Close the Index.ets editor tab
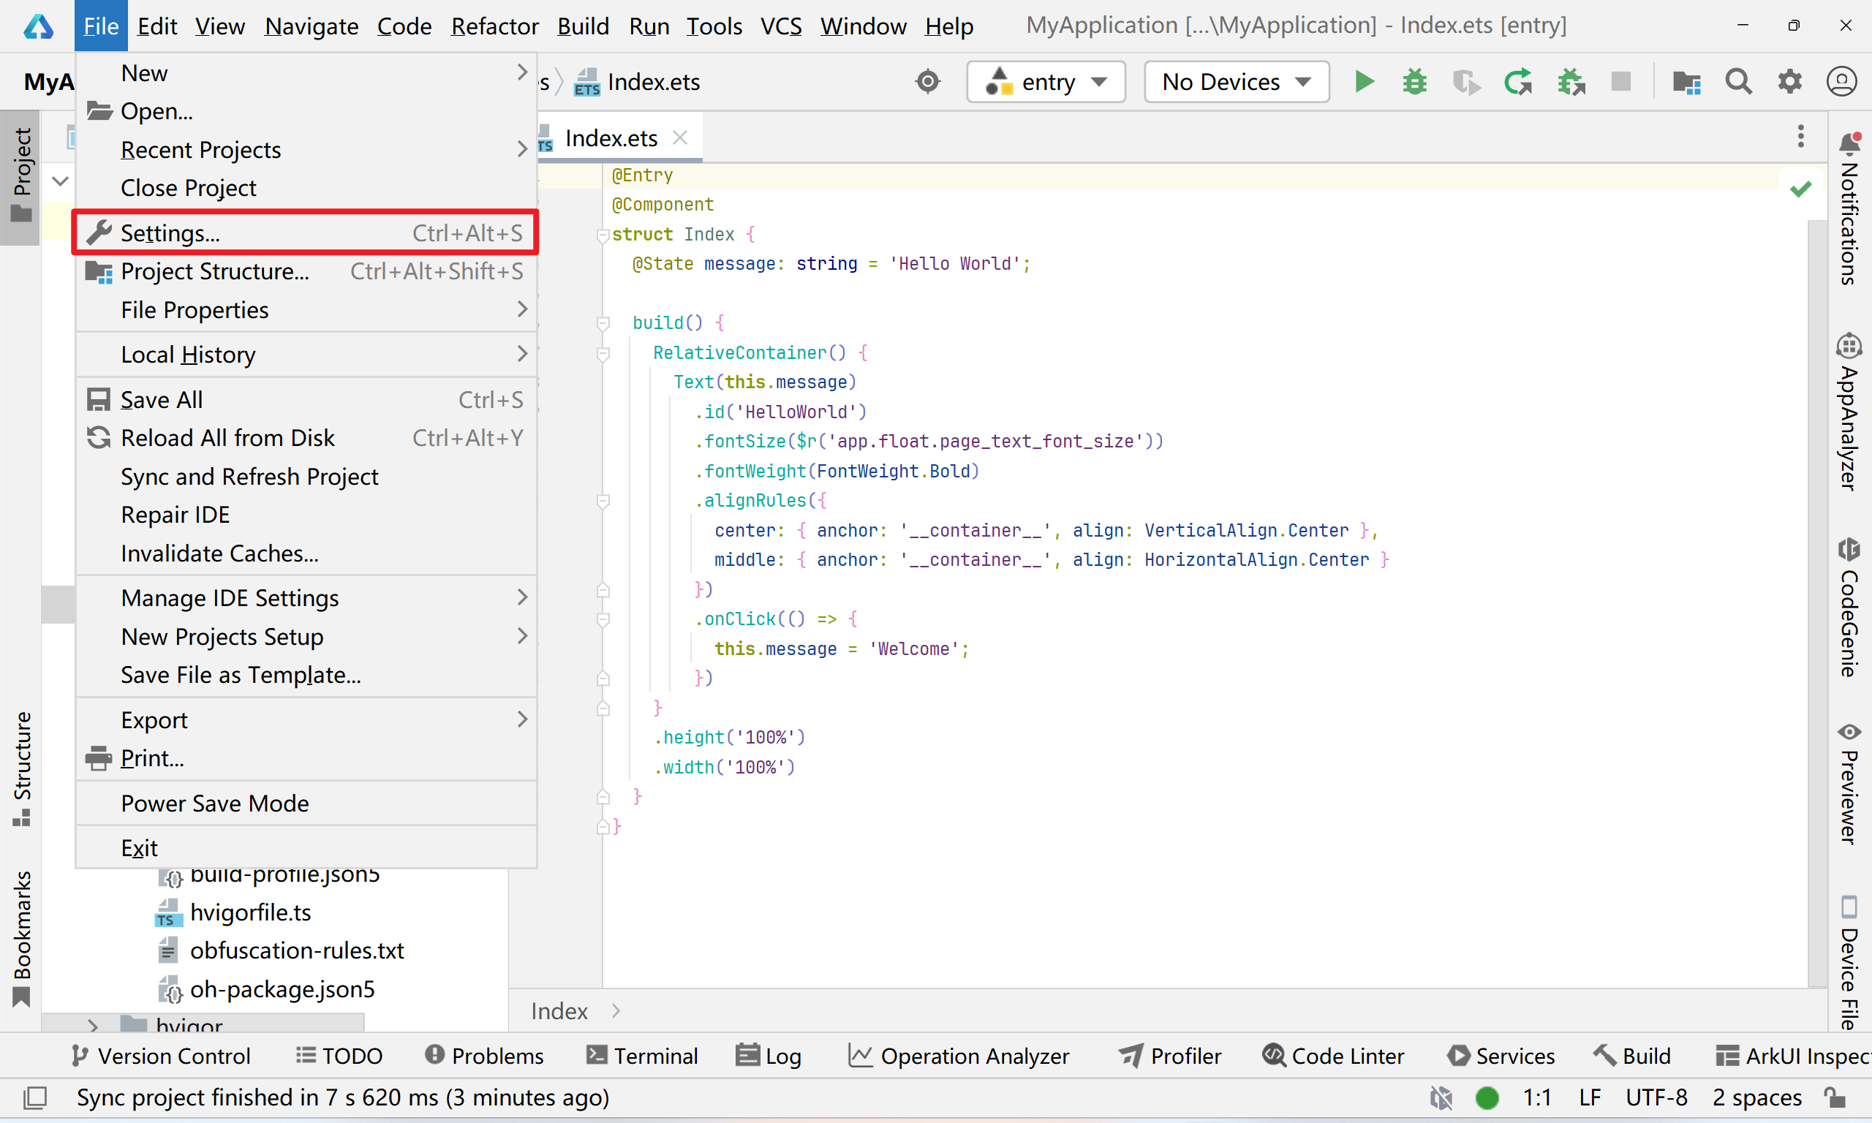The image size is (1872, 1123). click(x=679, y=137)
